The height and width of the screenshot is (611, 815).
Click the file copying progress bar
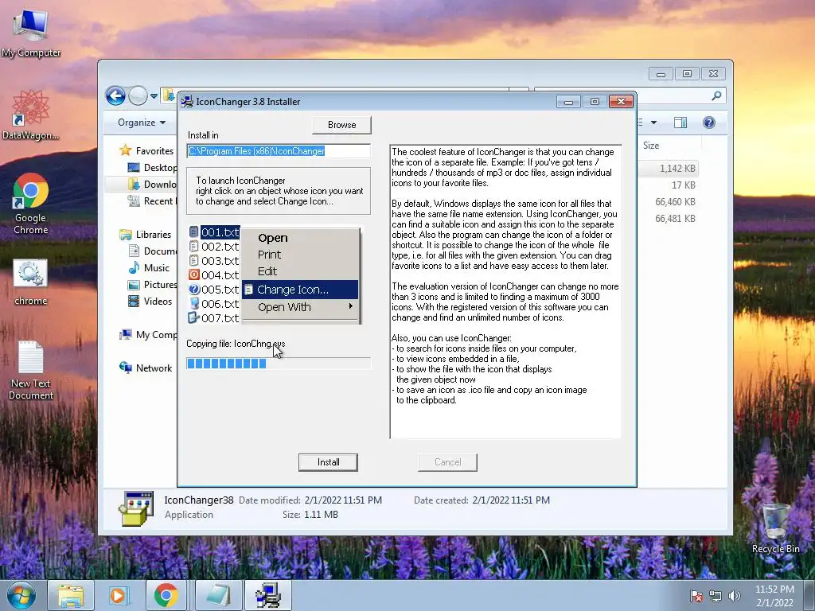point(279,363)
